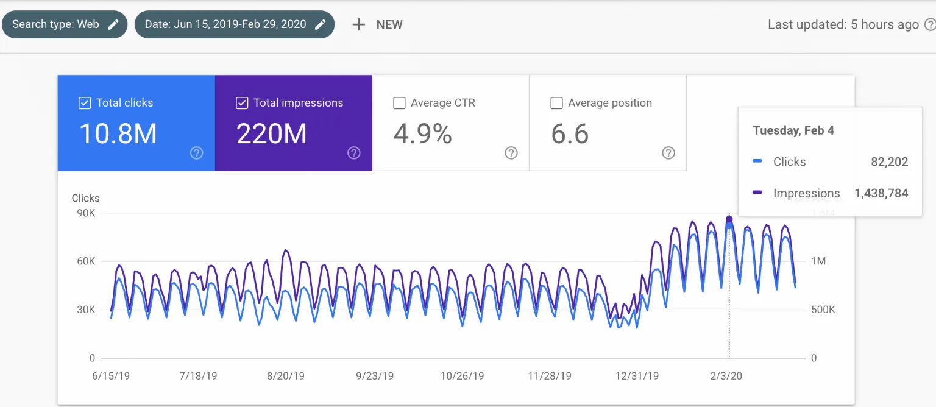Uncheck the Total impressions checkbox
The height and width of the screenshot is (407, 936).
[x=242, y=103]
